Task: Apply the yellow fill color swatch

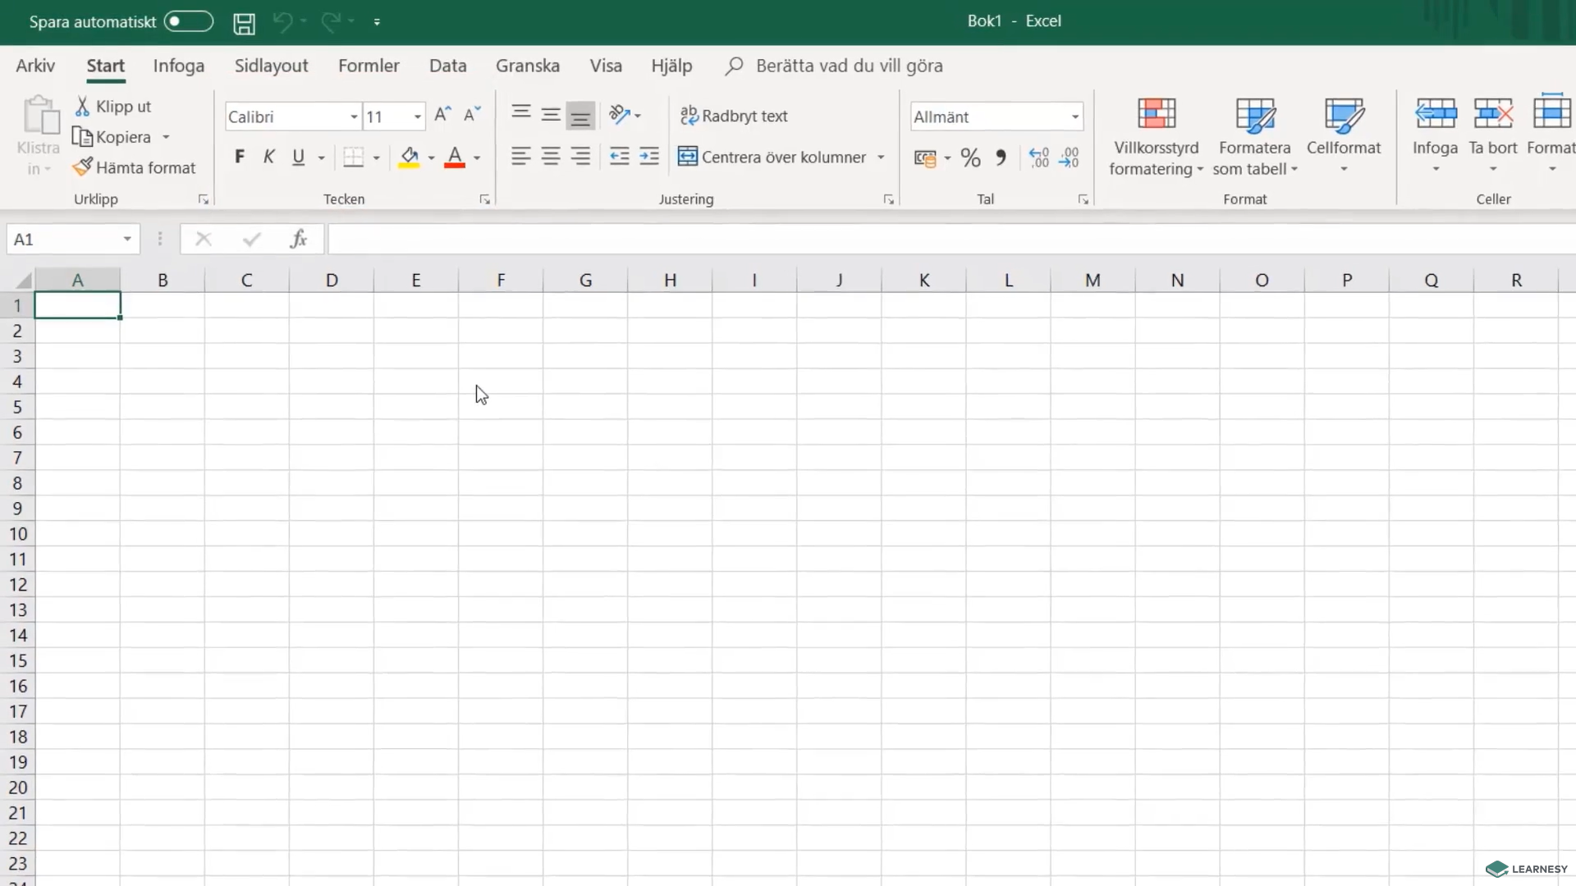Action: 409,157
